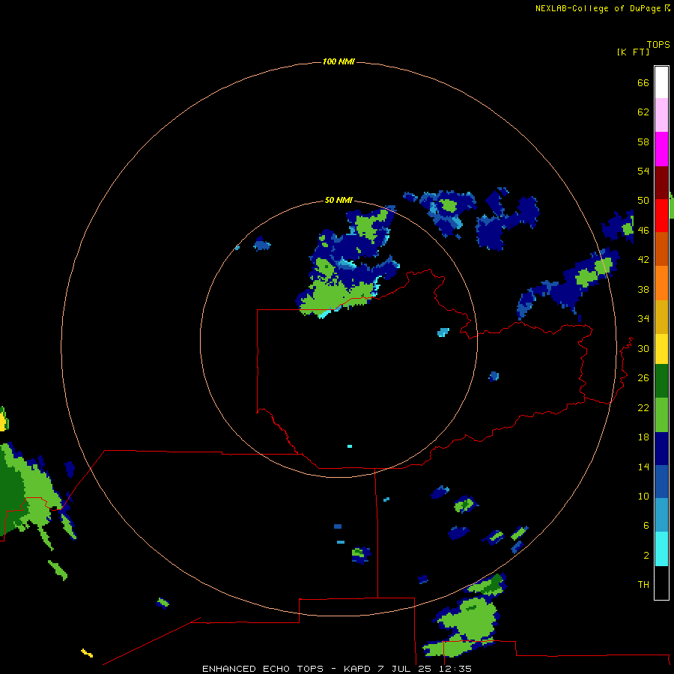The width and height of the screenshot is (674, 674).
Task: Click the 54 legend value
Action: 643,171
